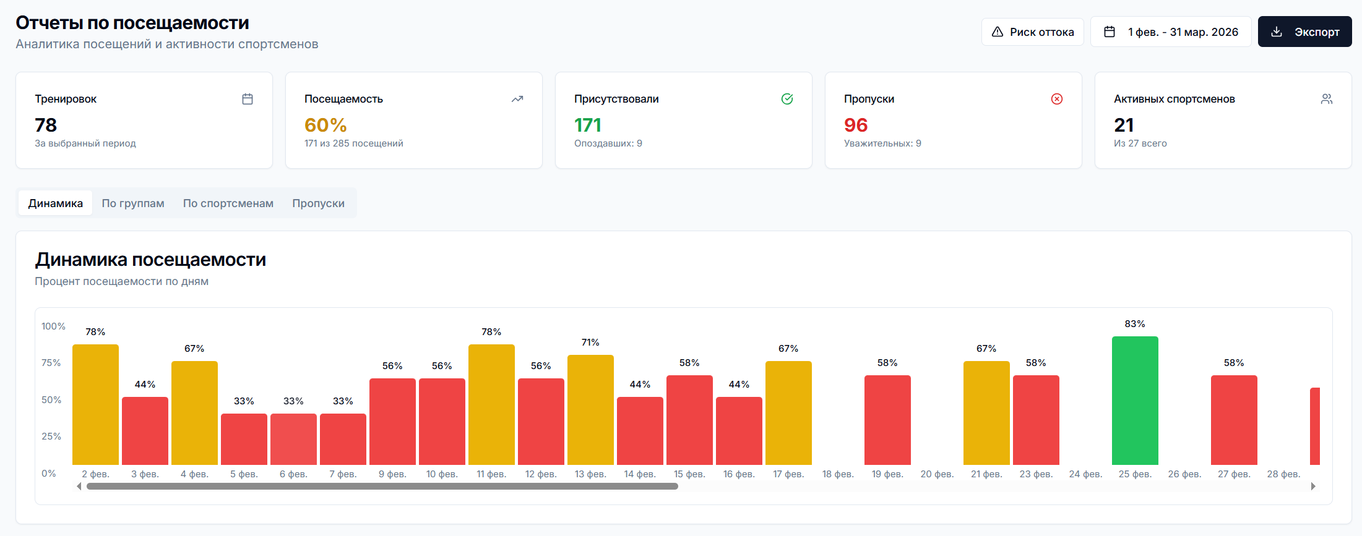Click the calendar icon in date range picker
Screen dimensions: 1362x536
coord(1110,32)
